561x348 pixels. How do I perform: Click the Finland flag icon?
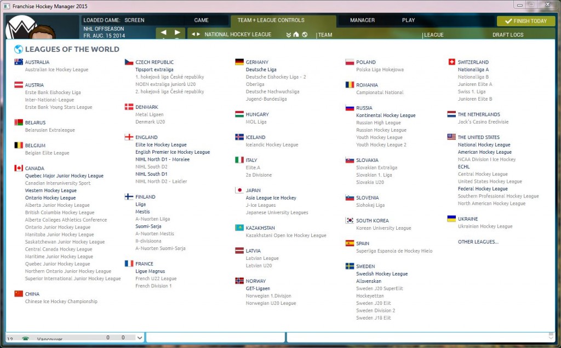pos(129,196)
